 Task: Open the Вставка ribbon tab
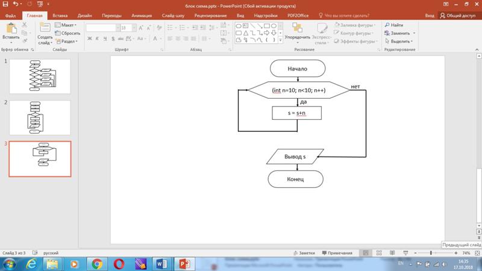pyautogui.click(x=60, y=14)
